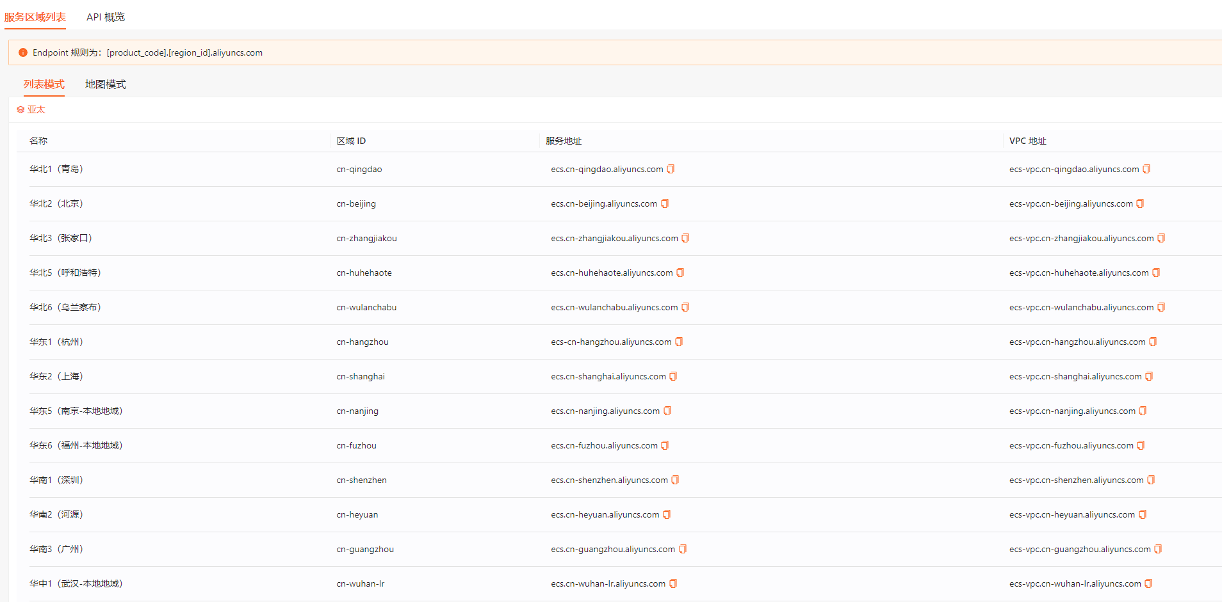1222x602 pixels.
Task: Copy the ecs.cn-wuhan-lr.aliyuncs.com service address
Action: (x=673, y=583)
